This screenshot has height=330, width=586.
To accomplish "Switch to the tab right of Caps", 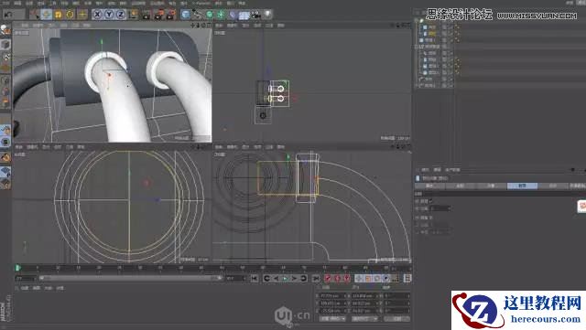I will point(553,186).
